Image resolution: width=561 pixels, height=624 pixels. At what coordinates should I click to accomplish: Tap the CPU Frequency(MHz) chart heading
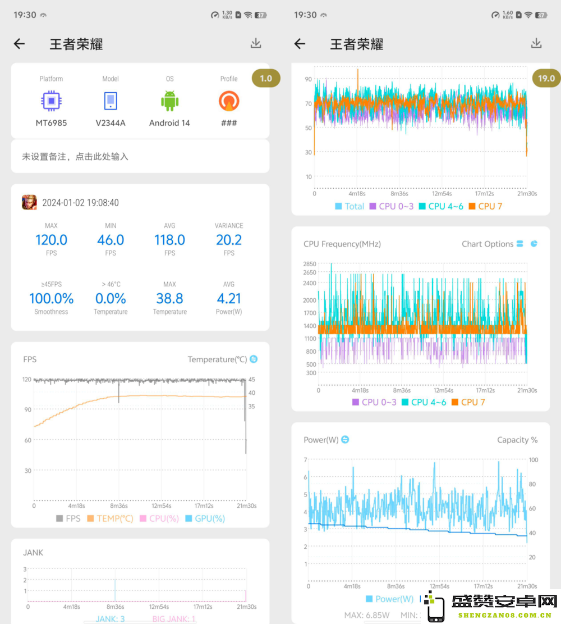(342, 244)
